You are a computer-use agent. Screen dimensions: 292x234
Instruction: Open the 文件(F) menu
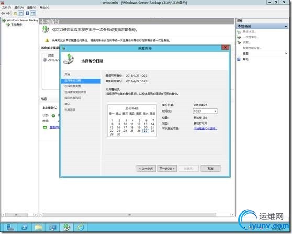[x=6, y=8]
